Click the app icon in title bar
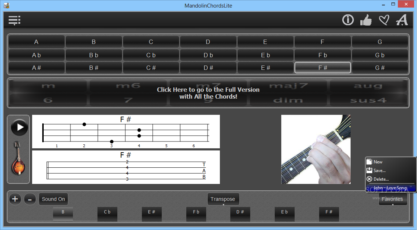Screen dimensions: 417x230 [6, 5]
